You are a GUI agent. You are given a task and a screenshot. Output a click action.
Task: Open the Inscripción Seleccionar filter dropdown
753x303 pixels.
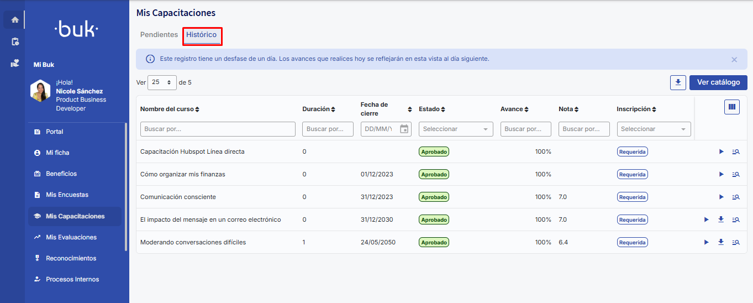(x=654, y=129)
